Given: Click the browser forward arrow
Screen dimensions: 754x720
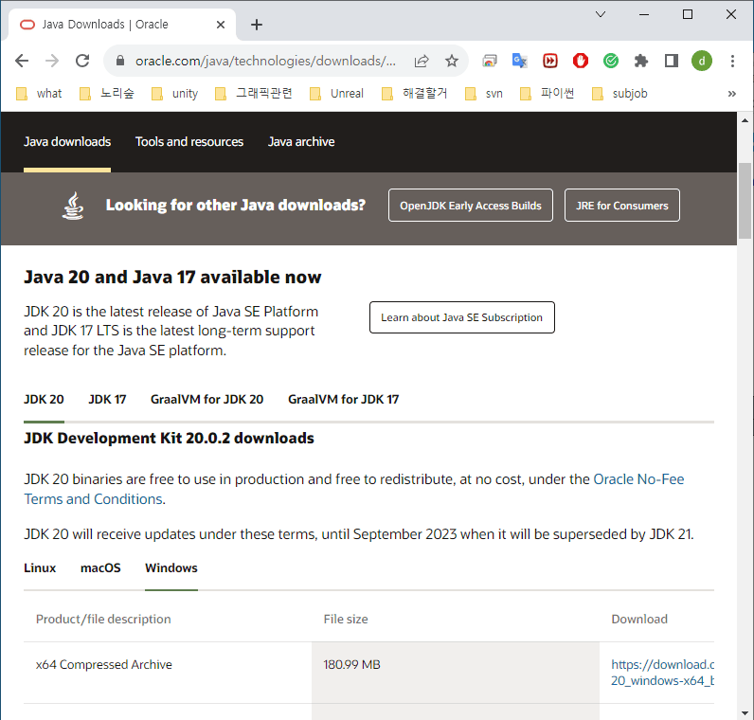Looking at the screenshot, I should (x=52, y=61).
